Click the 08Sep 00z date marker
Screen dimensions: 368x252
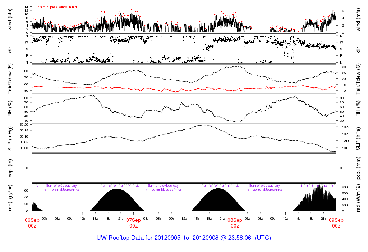pos(235,223)
